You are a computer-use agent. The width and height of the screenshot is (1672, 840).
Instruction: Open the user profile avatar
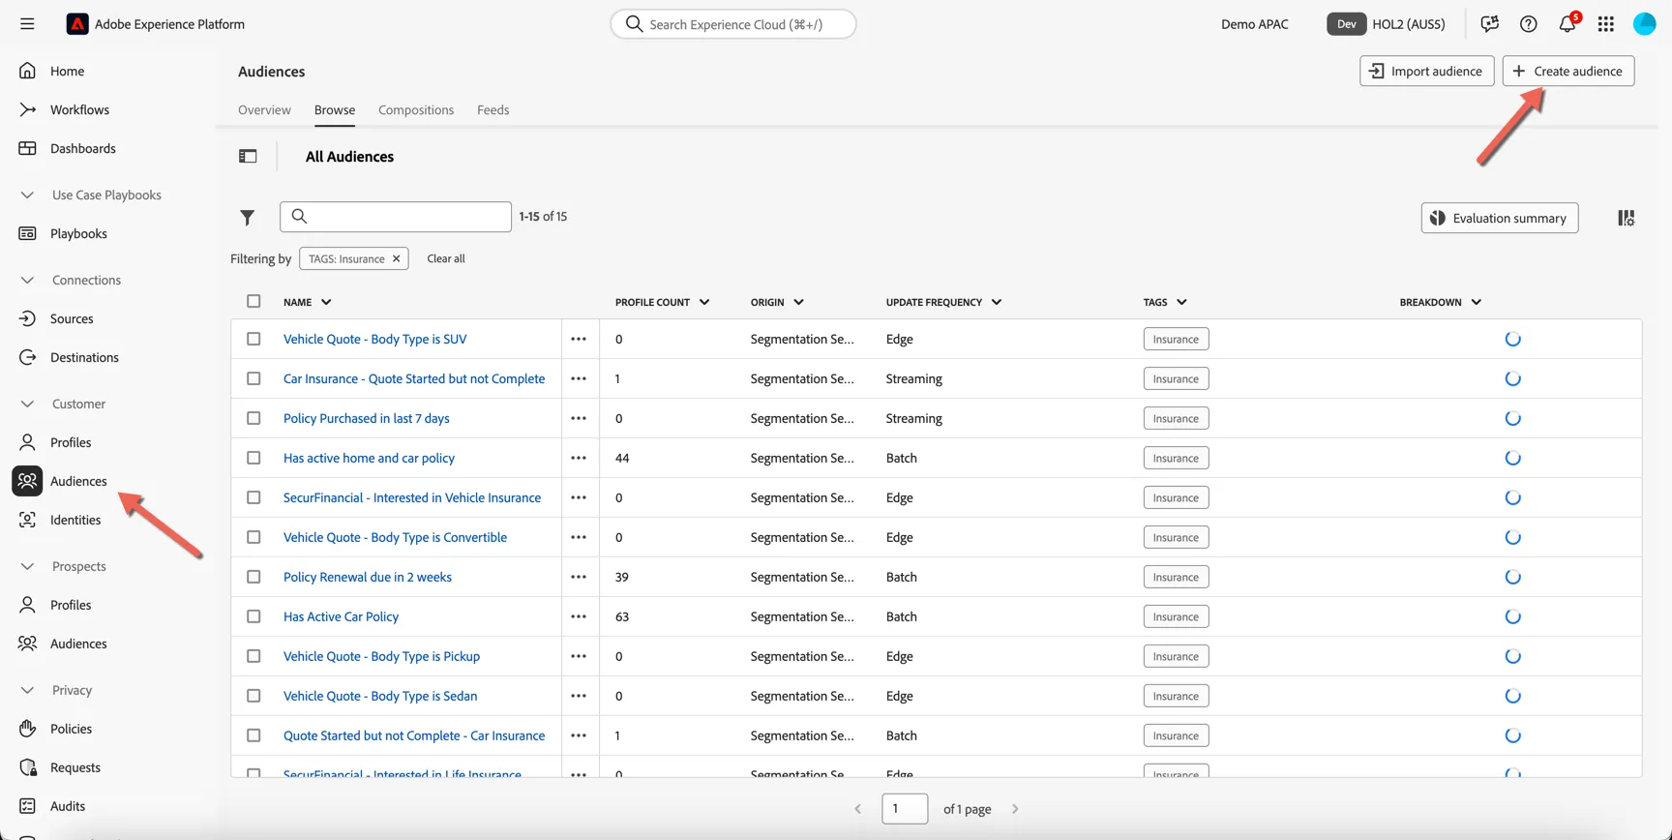pos(1645,24)
